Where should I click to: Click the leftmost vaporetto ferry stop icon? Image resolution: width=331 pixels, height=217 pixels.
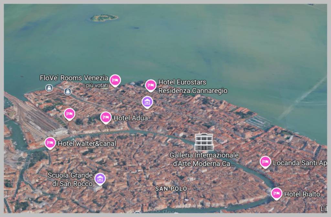(x=49, y=87)
